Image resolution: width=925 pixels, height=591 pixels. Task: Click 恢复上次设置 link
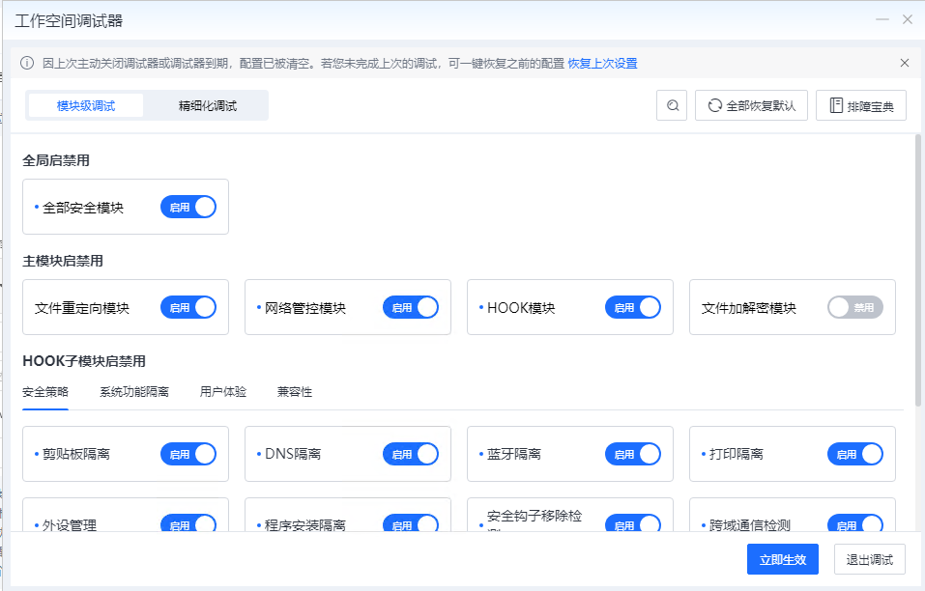click(602, 64)
